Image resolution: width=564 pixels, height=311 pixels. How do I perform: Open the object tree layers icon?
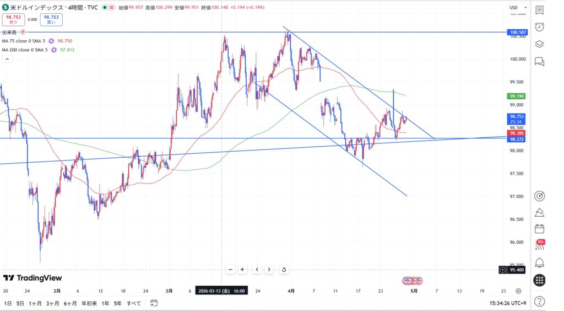coord(539,44)
